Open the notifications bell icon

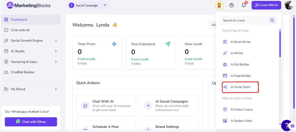[x=244, y=5]
